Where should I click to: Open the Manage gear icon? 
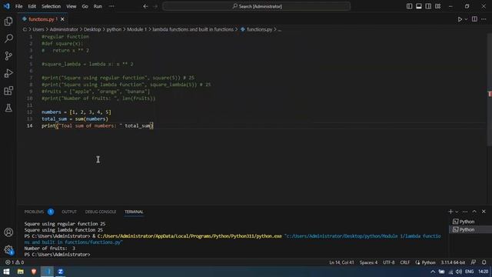pyautogui.click(x=8, y=250)
